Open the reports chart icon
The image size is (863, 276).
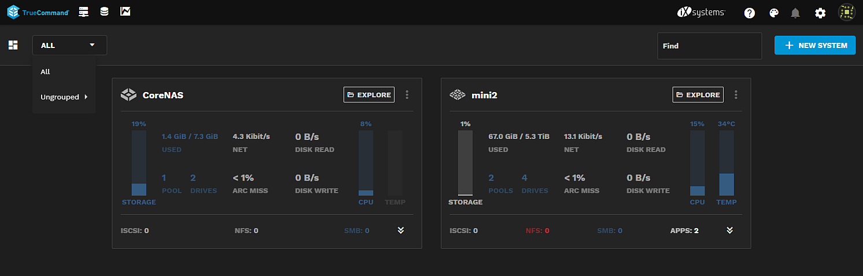pyautogui.click(x=125, y=12)
